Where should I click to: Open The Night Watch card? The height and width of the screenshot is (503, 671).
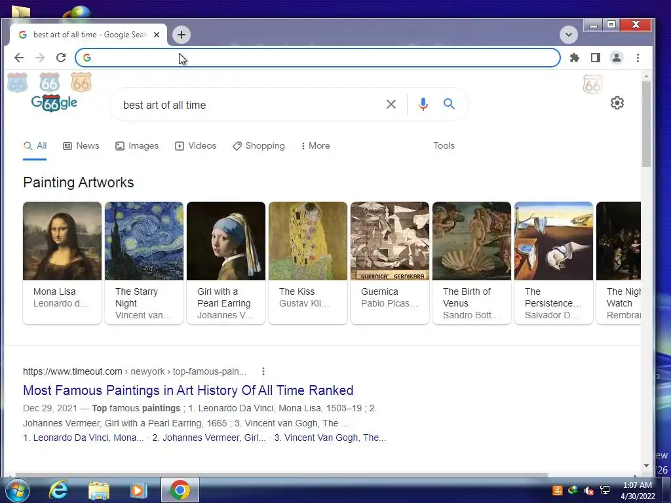tap(619, 263)
